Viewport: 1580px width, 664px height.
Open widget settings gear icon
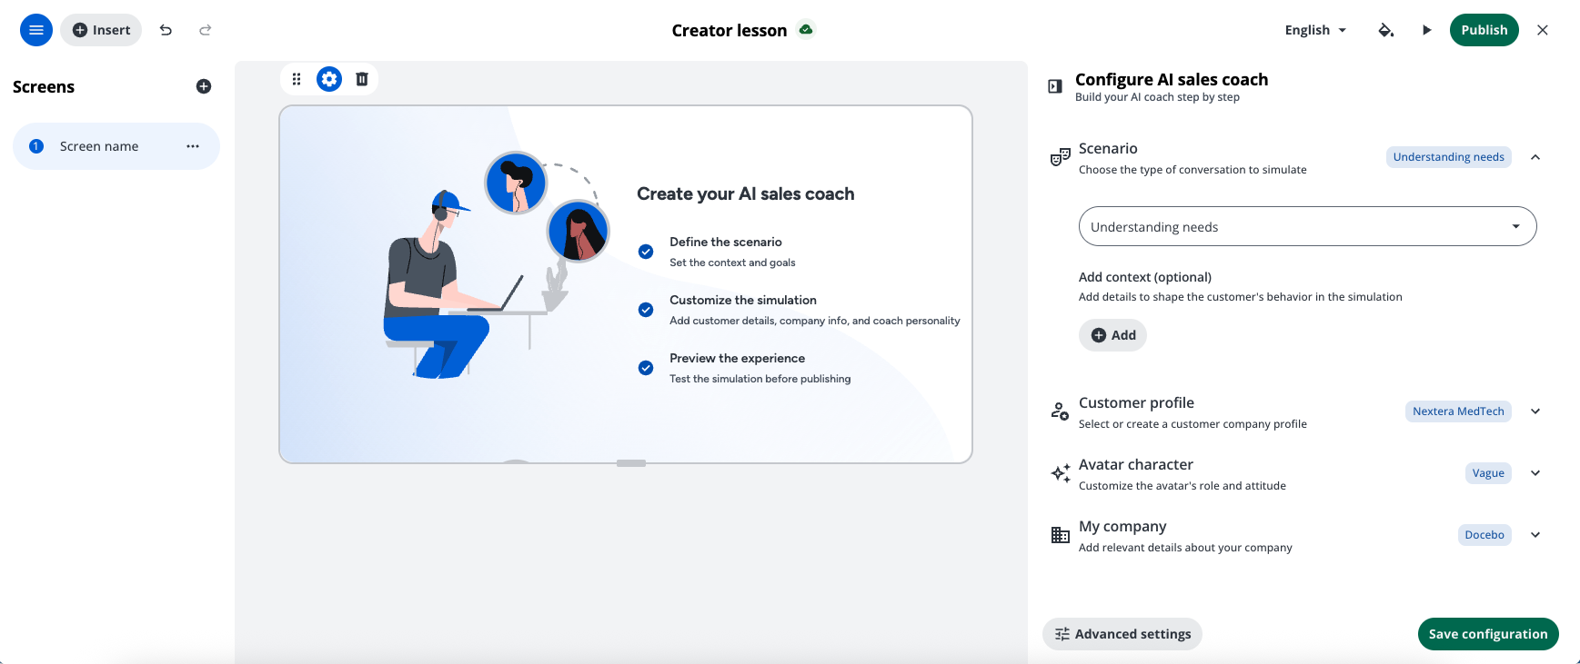(x=329, y=79)
